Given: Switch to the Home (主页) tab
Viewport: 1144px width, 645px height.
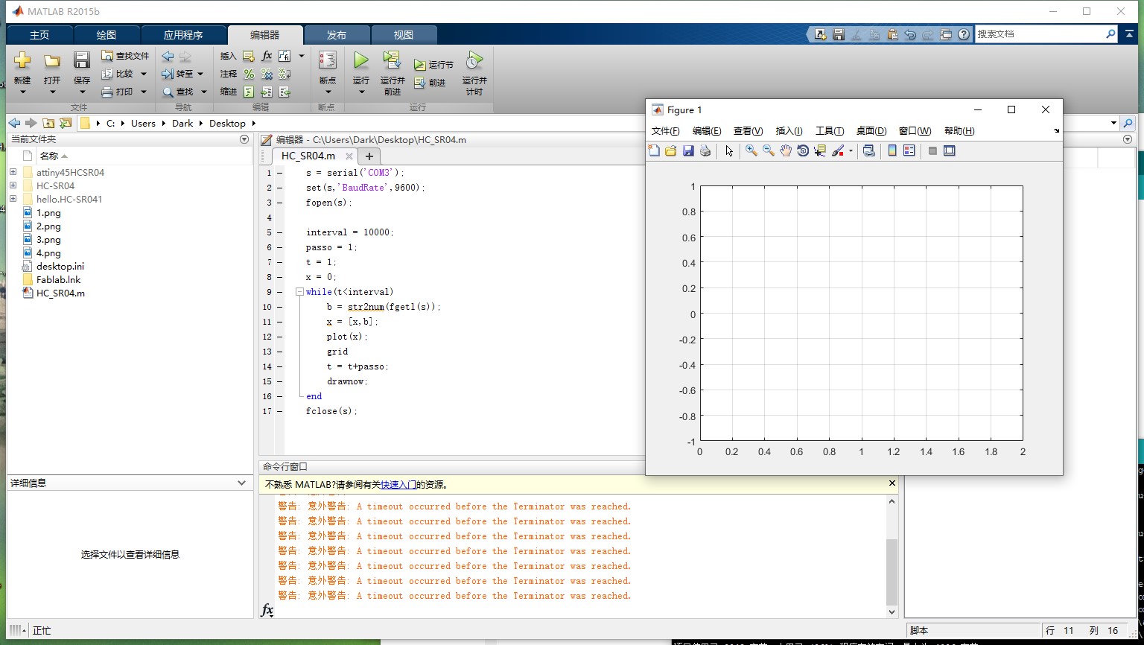Looking at the screenshot, I should (39, 35).
